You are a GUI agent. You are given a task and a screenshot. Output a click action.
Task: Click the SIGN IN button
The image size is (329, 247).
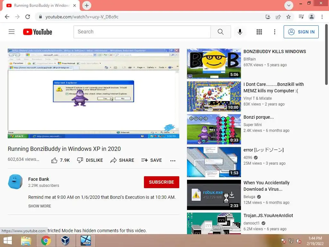[x=301, y=32]
